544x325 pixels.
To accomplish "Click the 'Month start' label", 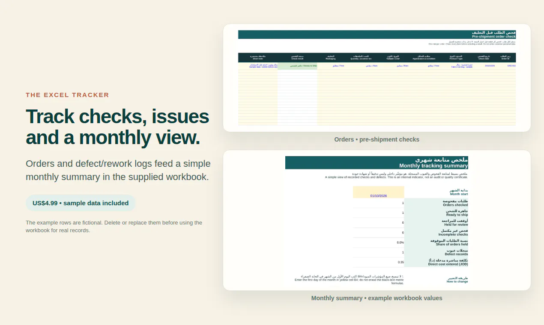I will (x=459, y=194).
